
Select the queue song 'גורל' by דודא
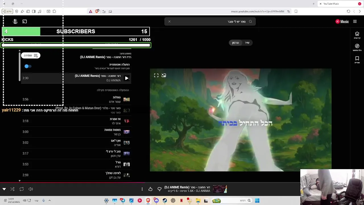pyautogui.click(x=76, y=164)
